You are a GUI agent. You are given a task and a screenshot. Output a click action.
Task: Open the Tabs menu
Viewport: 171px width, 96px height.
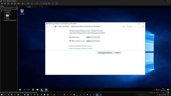click(15, 3)
